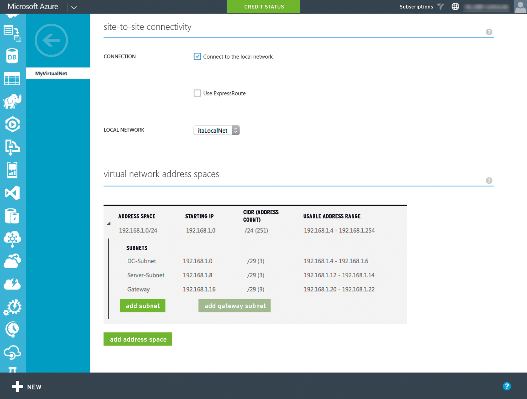The height and width of the screenshot is (399, 527).
Task: Click the subscriptions filter funnel icon
Action: [440, 7]
